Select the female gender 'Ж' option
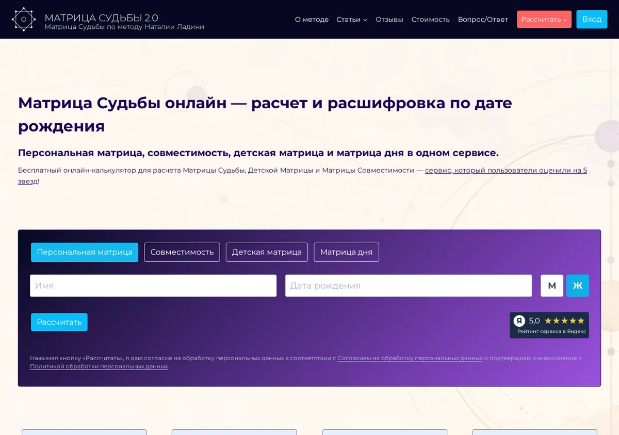Screen dimensions: 619x435 point(578,286)
